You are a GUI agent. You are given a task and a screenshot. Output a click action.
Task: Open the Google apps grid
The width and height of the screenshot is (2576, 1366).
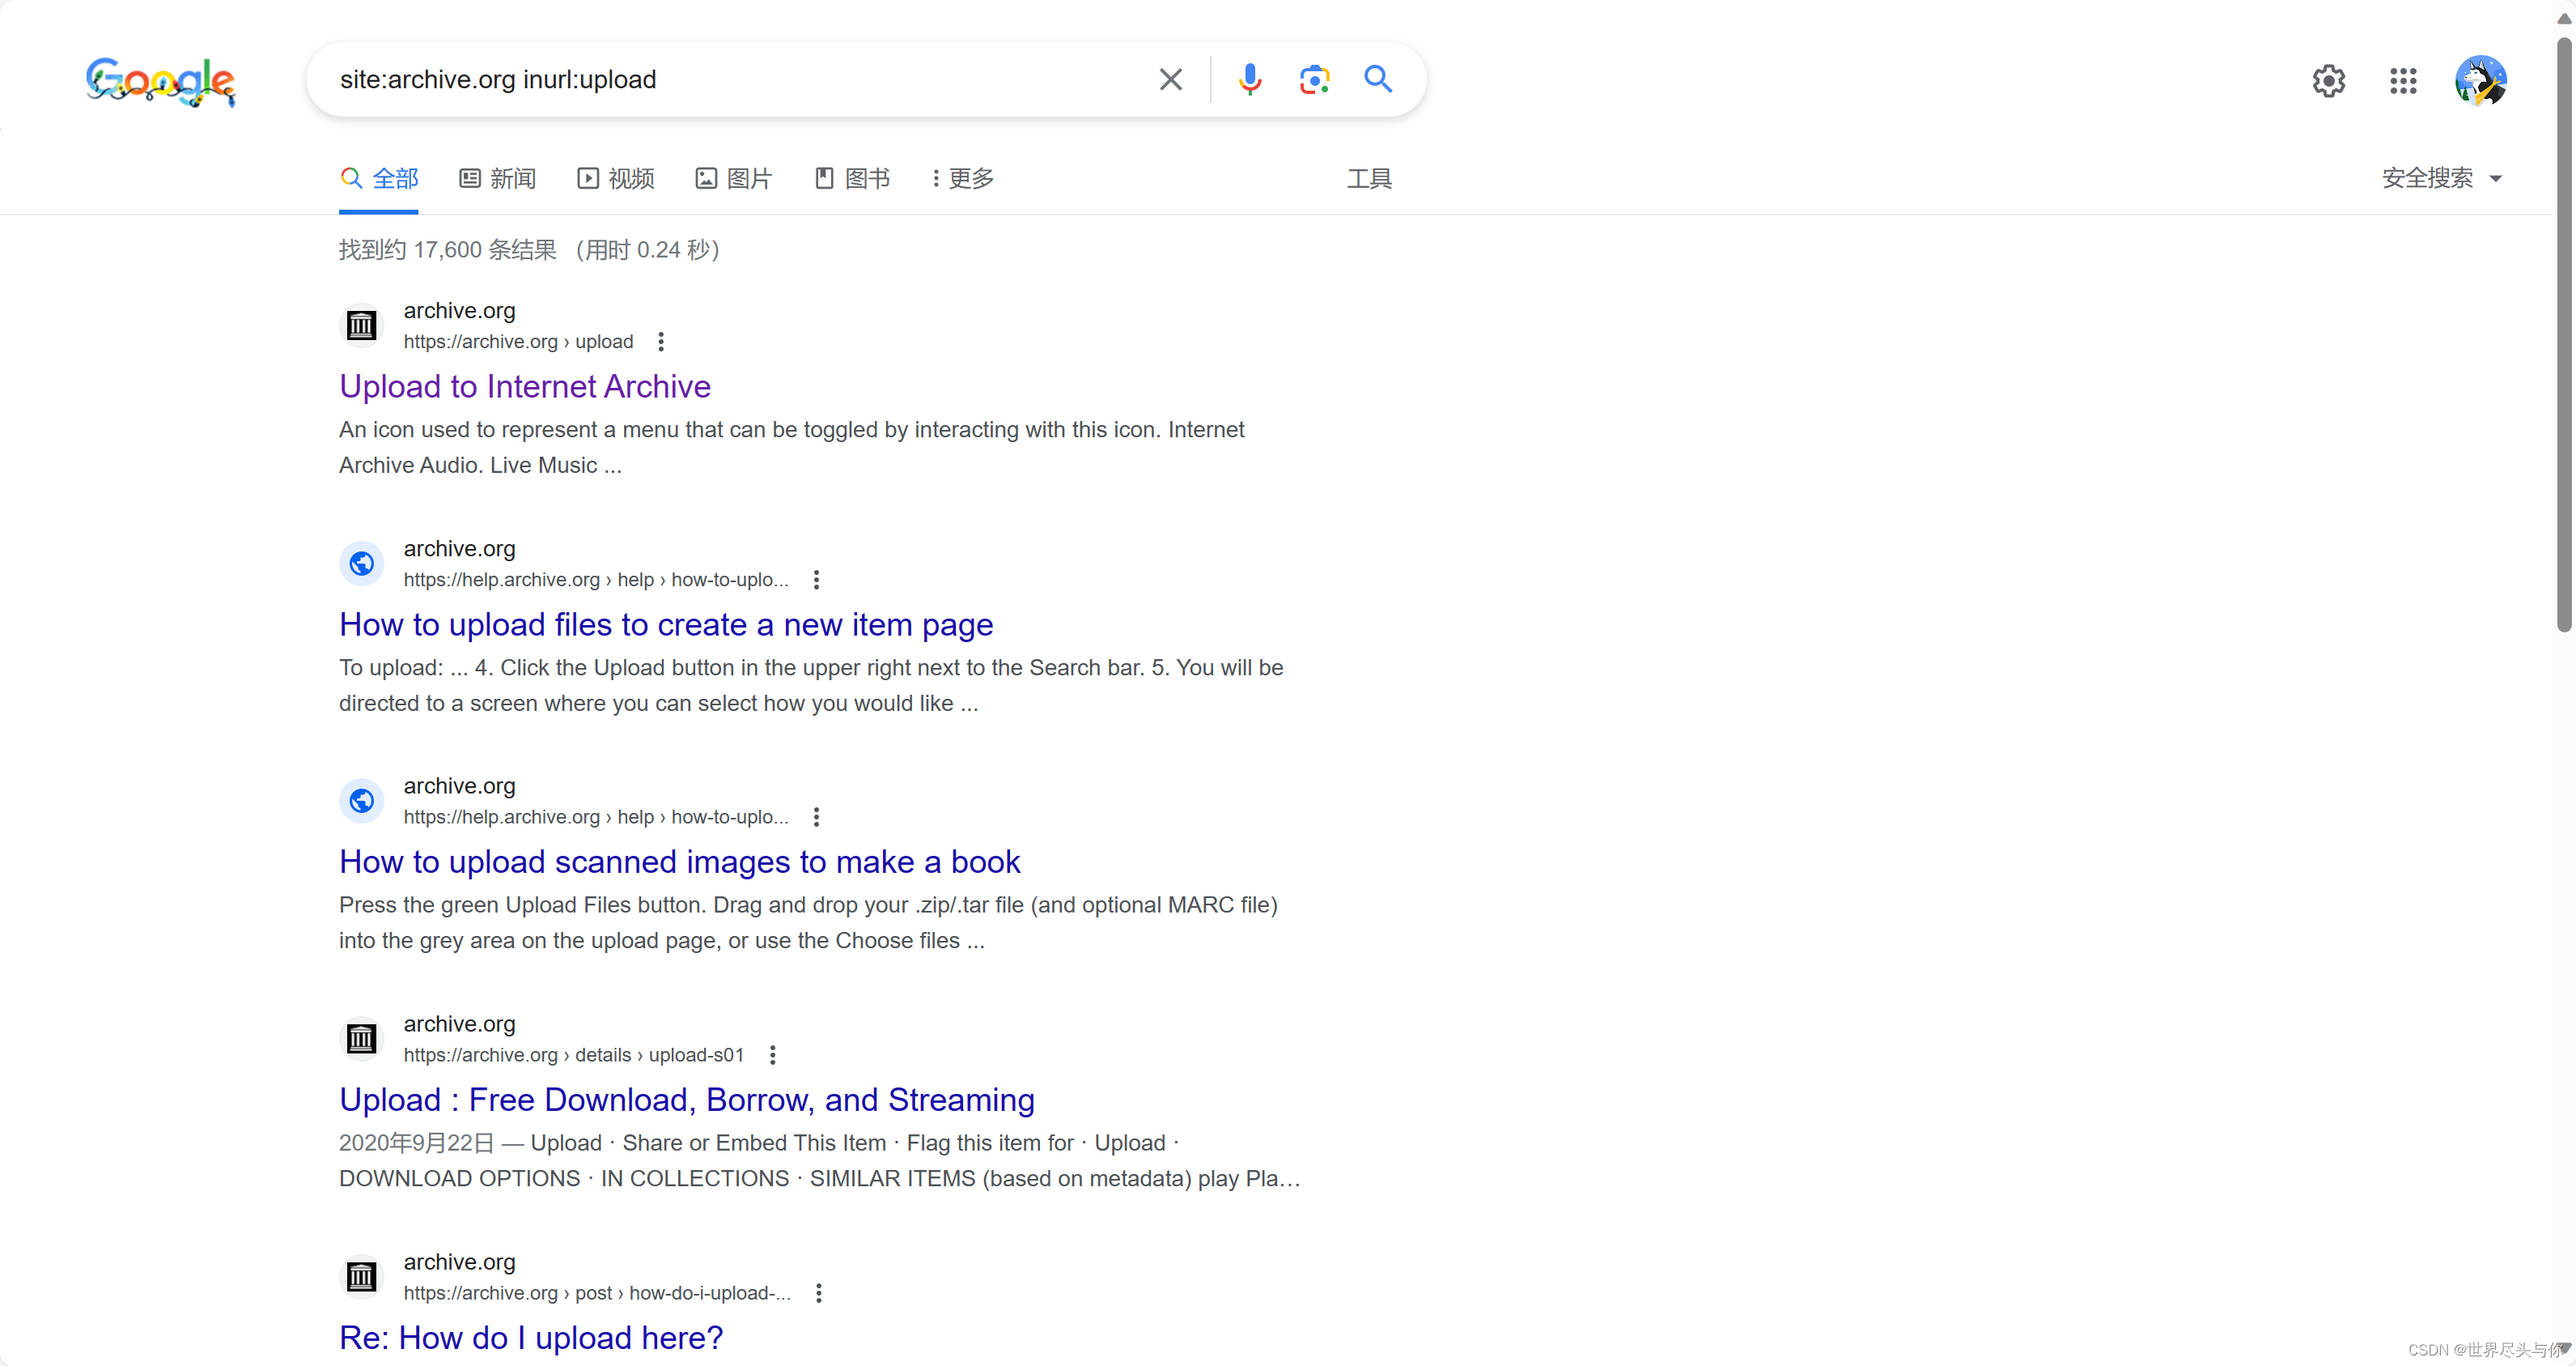[x=2403, y=80]
